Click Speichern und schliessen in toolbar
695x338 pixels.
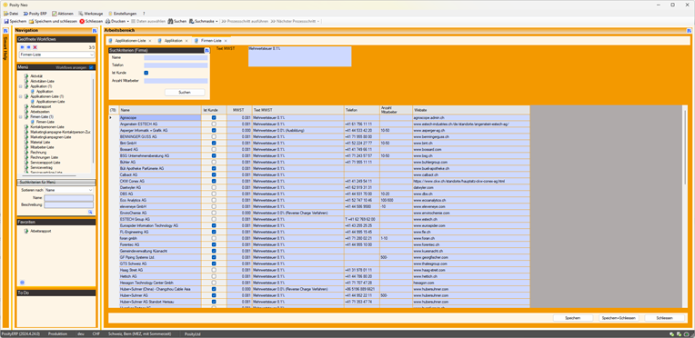pos(52,21)
